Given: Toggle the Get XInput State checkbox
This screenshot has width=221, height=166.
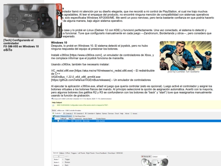Looking at the screenshot, I should [74, 116].
